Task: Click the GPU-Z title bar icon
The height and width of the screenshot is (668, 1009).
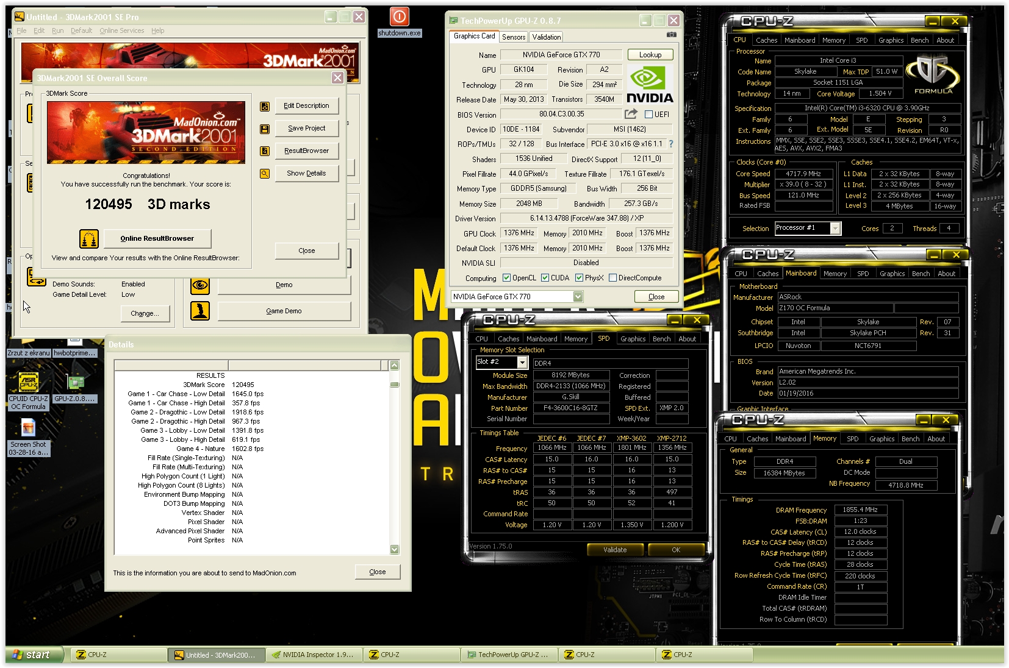Action: click(x=453, y=20)
